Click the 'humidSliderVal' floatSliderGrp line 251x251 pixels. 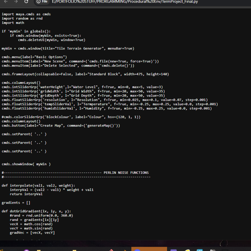click(x=107, y=108)
